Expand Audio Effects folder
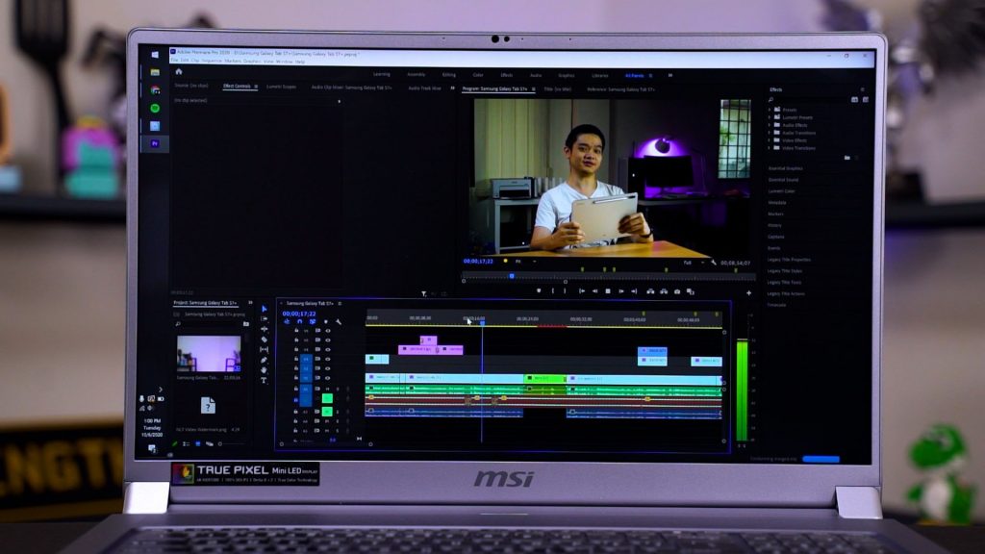The width and height of the screenshot is (985, 554). coord(770,125)
